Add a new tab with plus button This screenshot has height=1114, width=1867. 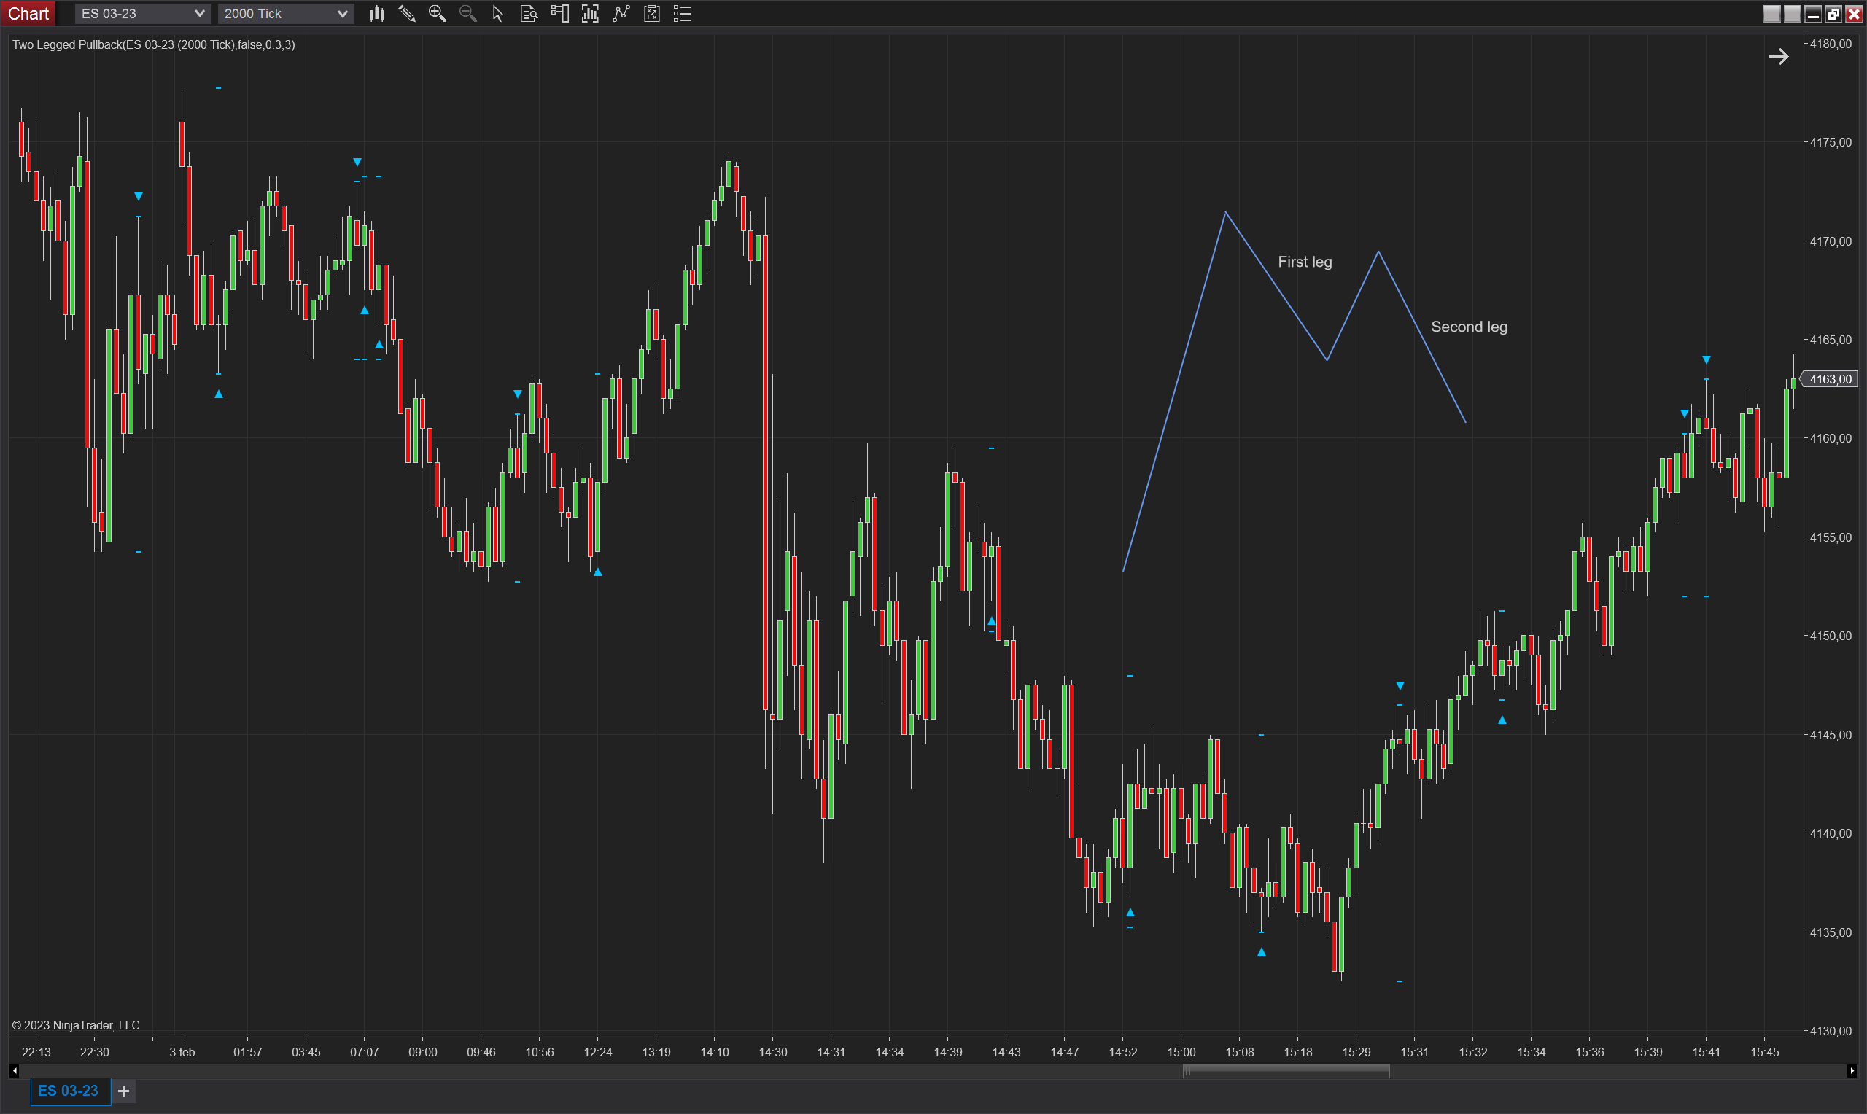tap(124, 1091)
